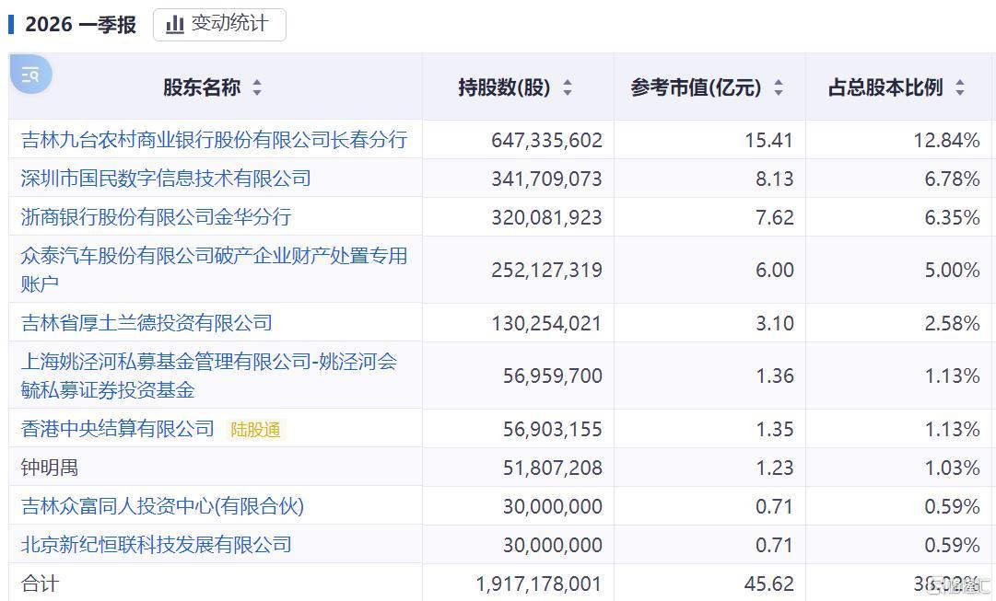Open 吉林众富同人投资中心 link
This screenshot has width=996, height=601.
tap(162, 506)
